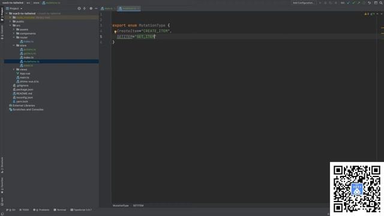Open the Terminal tool window tab

(x=60, y=210)
